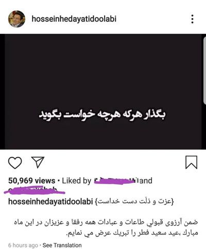Image resolution: width=206 pixels, height=249 pixels.
Task: Like the post with the heart icon
Action: pos(15,163)
